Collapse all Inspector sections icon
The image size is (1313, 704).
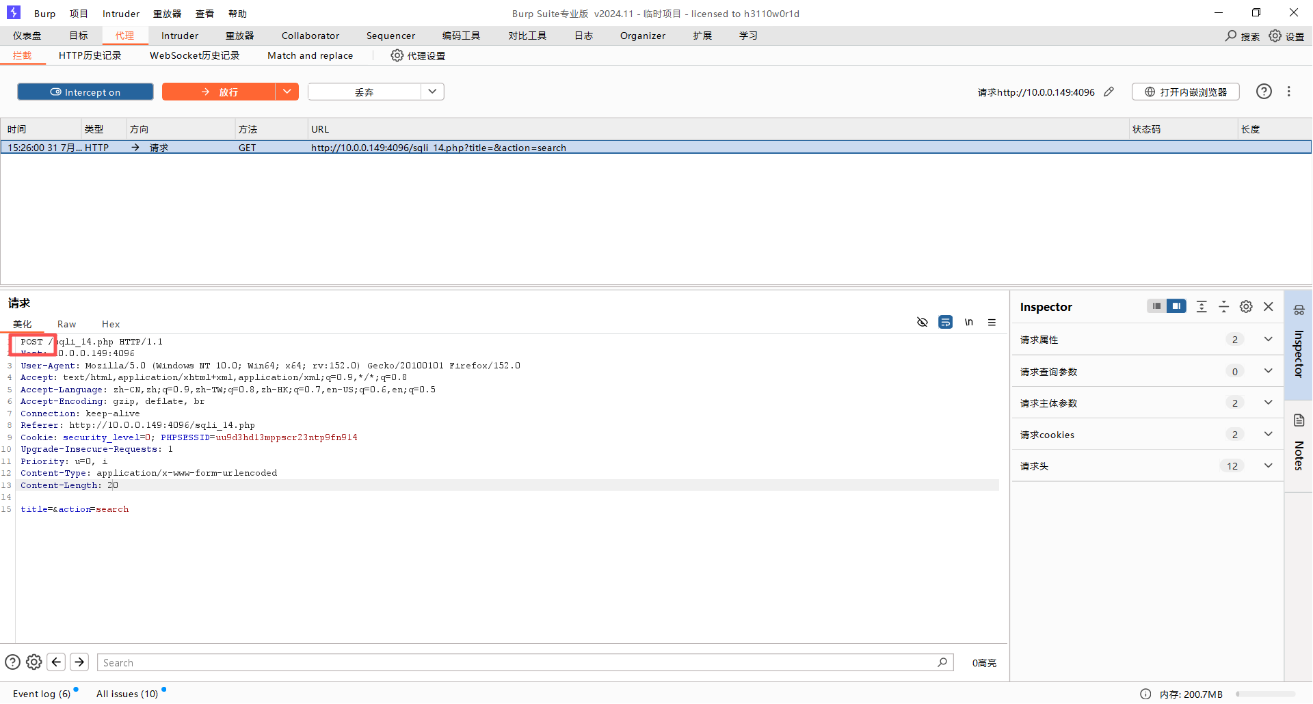[1224, 307]
